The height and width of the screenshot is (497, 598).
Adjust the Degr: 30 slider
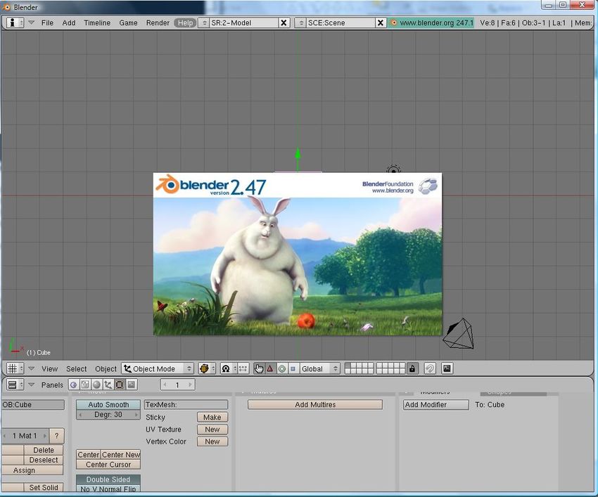[108, 415]
